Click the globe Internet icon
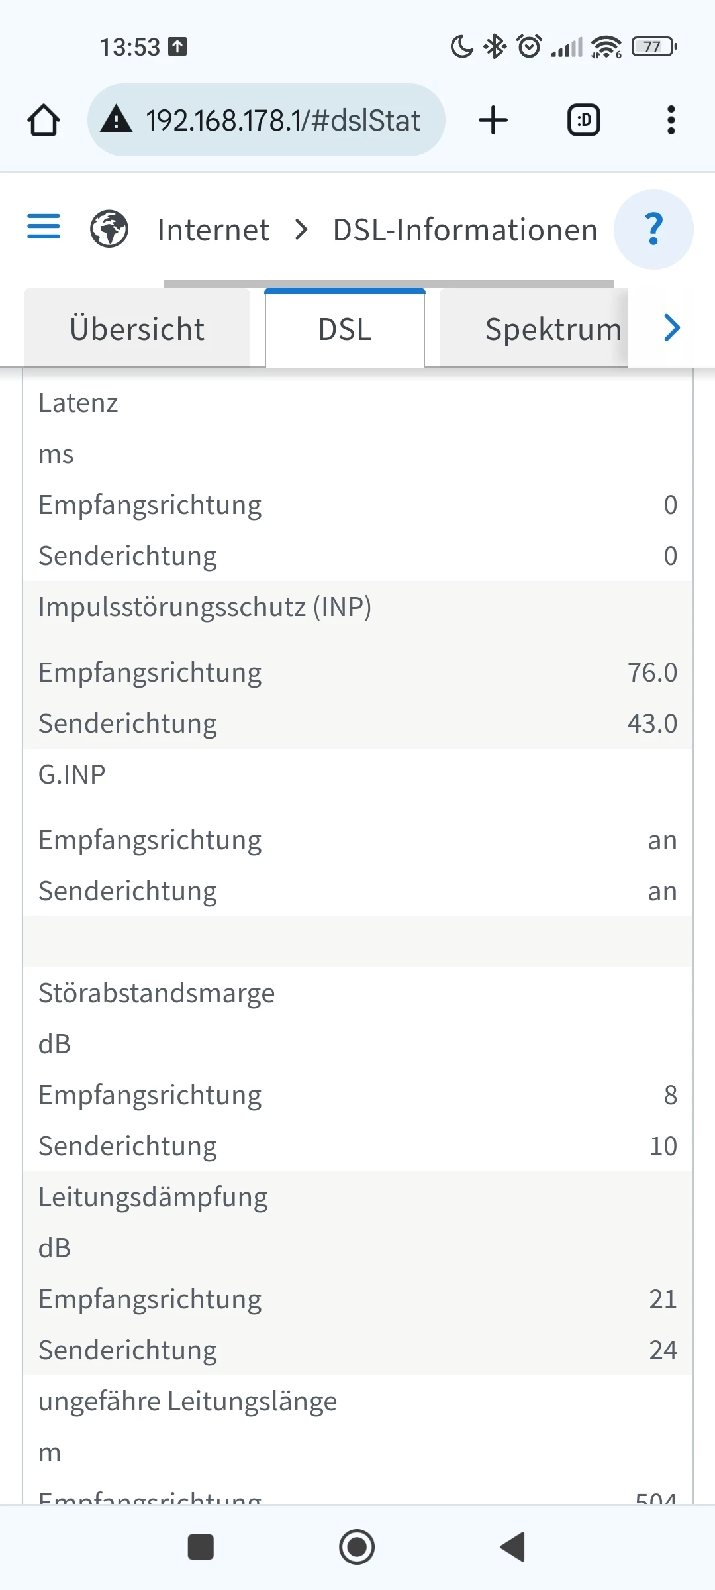715x1590 pixels. coord(109,229)
